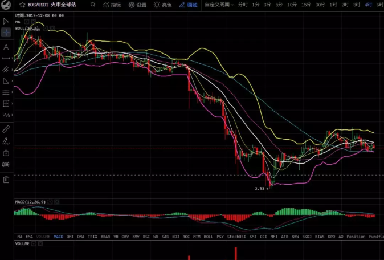This screenshot has height=260, width=384.
Task: Choose the freehand brush tool
Action: coord(6,141)
